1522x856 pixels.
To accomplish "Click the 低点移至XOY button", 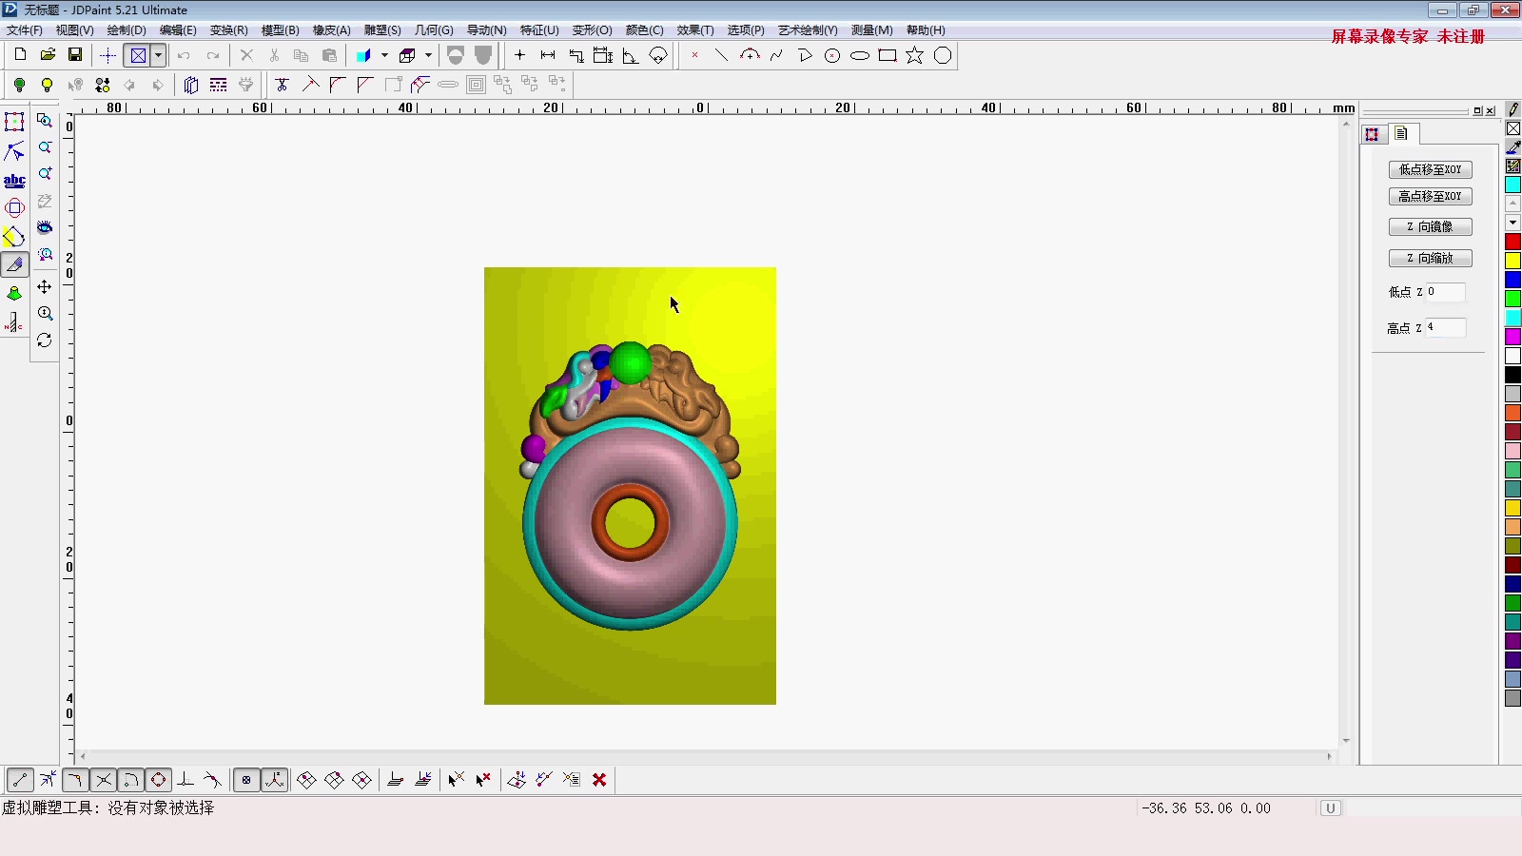I will tap(1431, 169).
